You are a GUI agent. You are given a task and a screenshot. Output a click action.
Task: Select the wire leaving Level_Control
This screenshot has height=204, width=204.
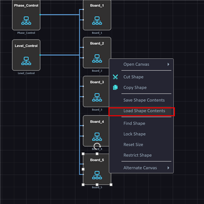tap(60, 55)
